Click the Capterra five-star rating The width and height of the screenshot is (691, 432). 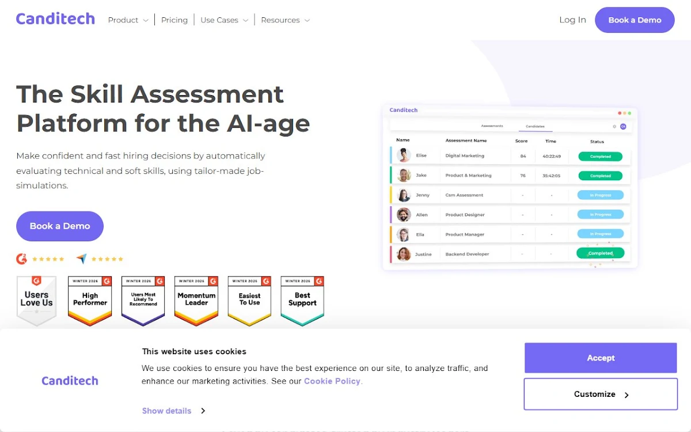click(107, 259)
